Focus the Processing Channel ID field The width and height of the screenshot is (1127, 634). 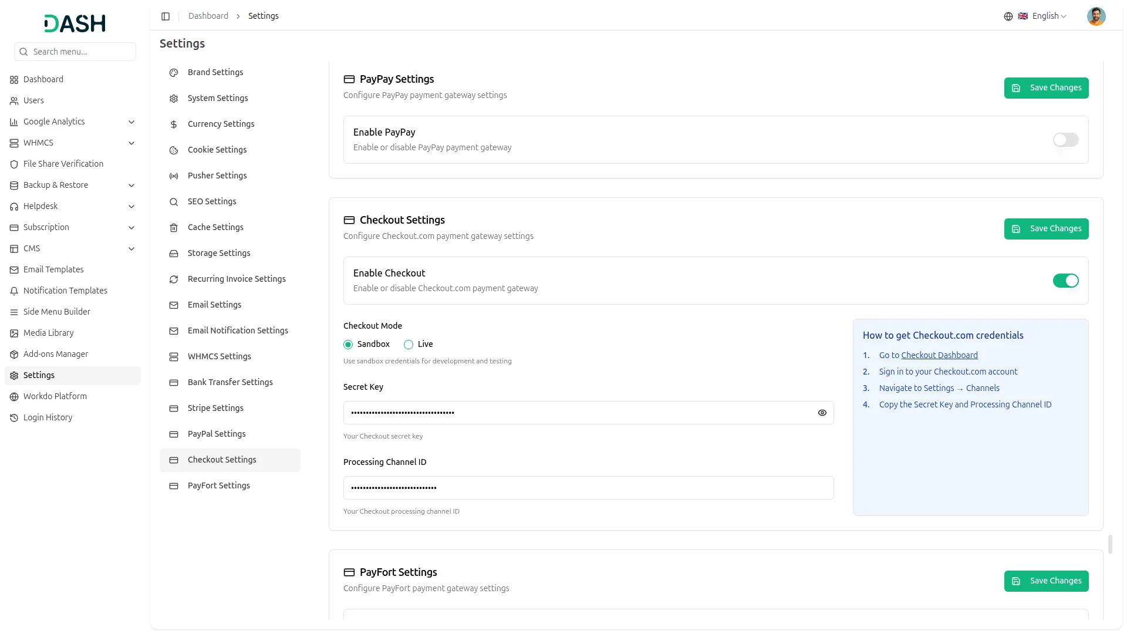click(588, 488)
